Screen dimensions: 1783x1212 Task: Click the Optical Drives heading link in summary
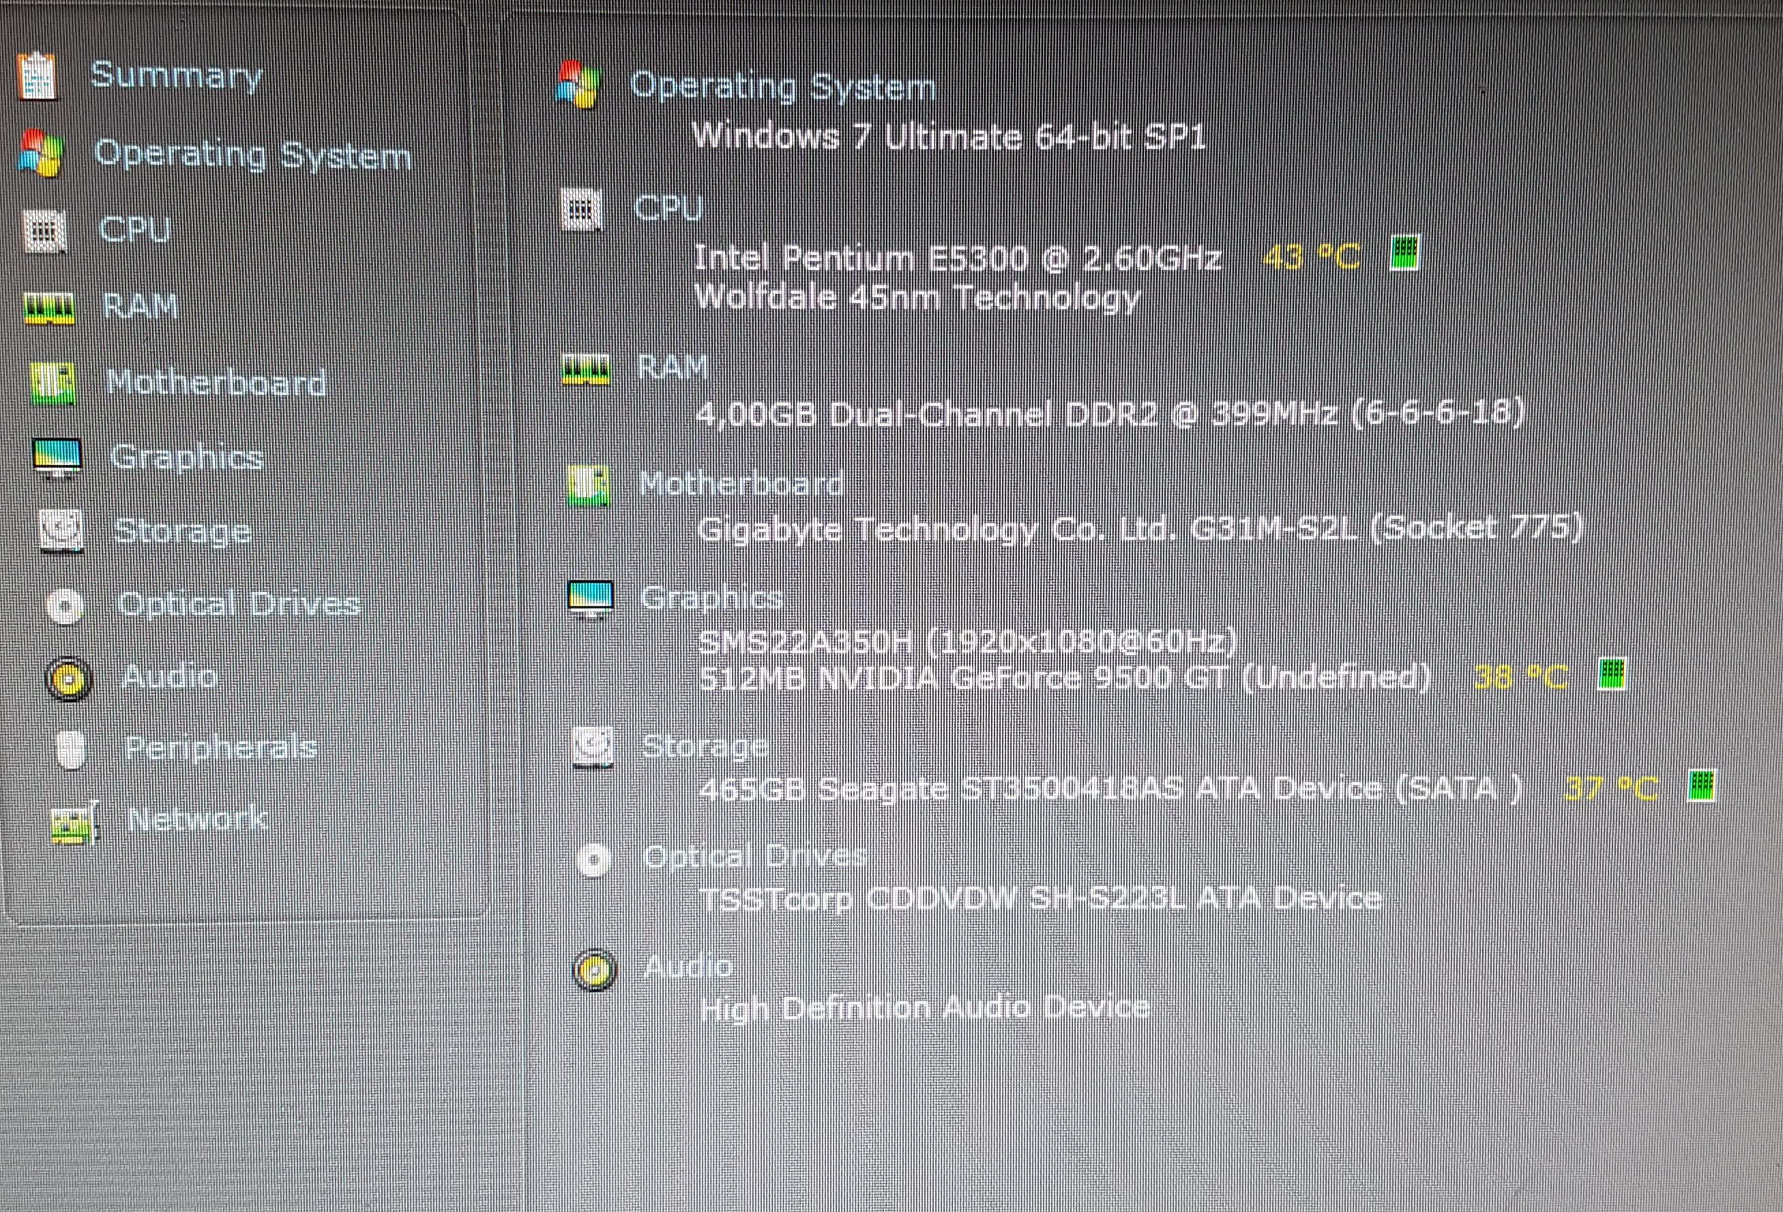tap(756, 857)
